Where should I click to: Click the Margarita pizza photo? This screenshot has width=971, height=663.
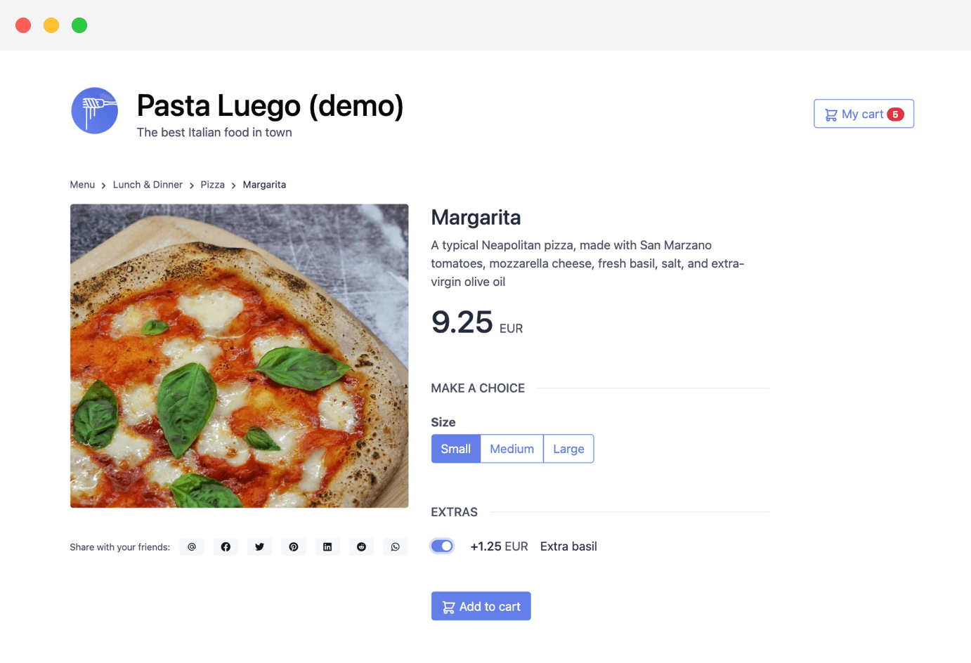coord(240,356)
